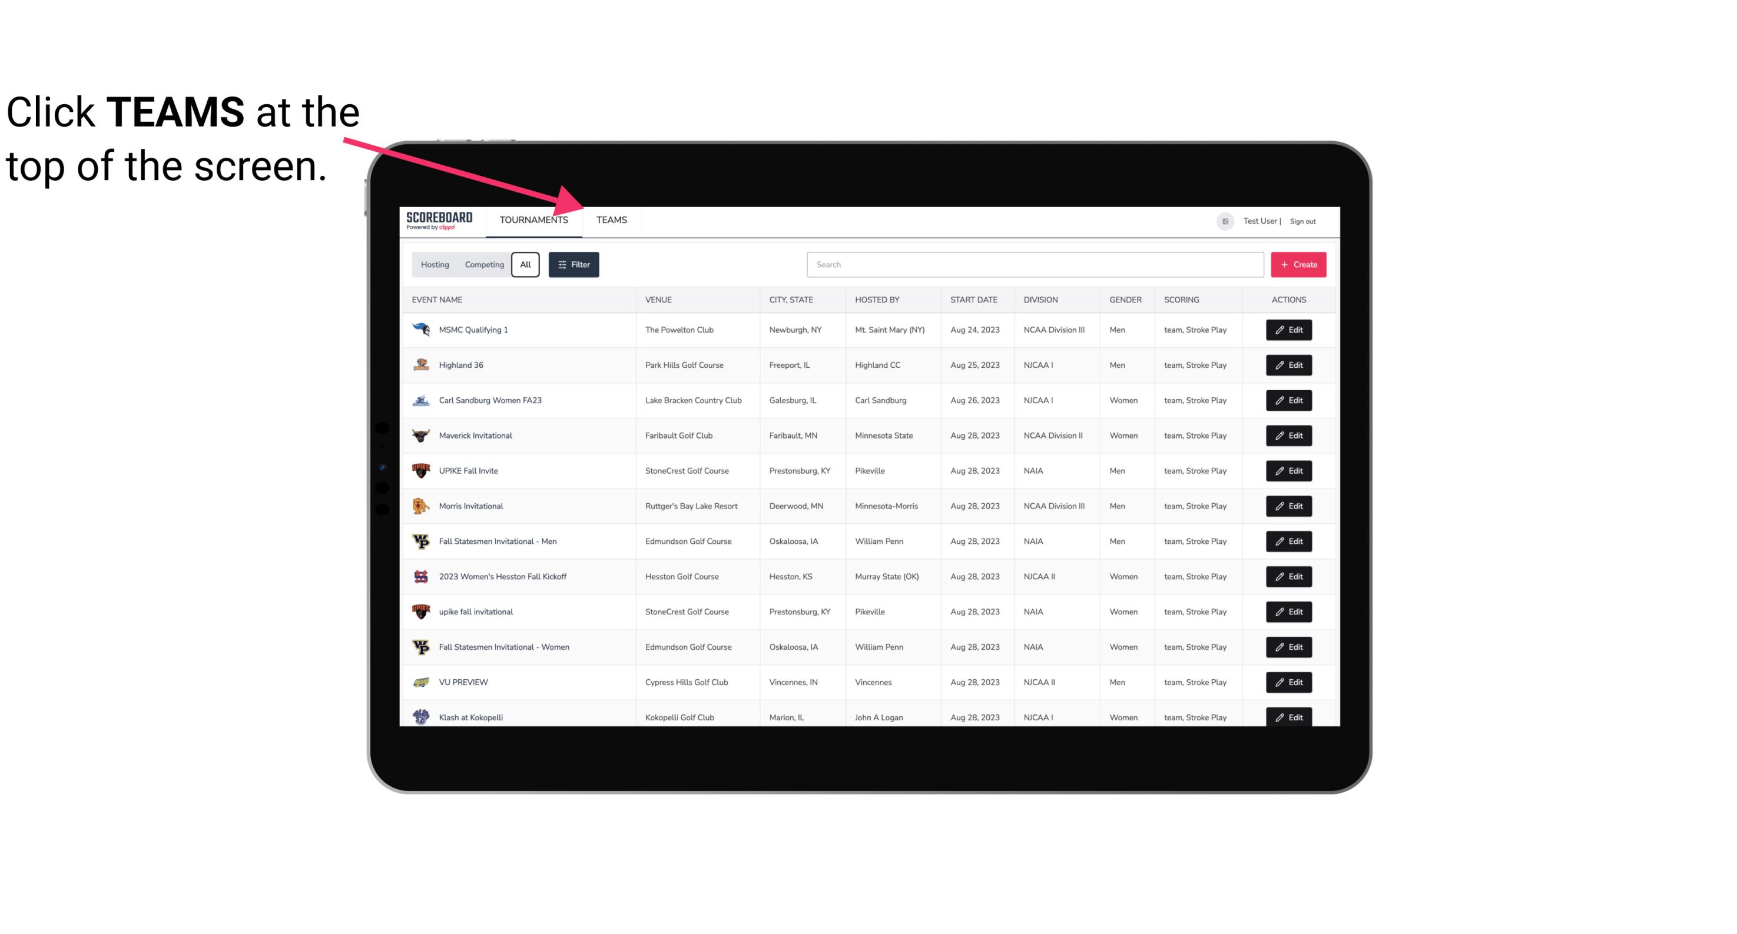The width and height of the screenshot is (1737, 934).
Task: Toggle the Hosting filter button
Action: (435, 265)
